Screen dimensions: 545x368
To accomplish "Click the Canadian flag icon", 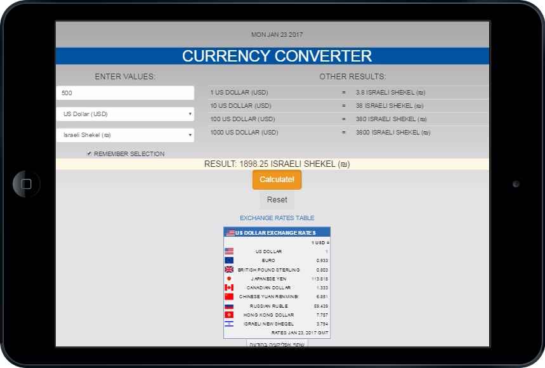I will [229, 287].
